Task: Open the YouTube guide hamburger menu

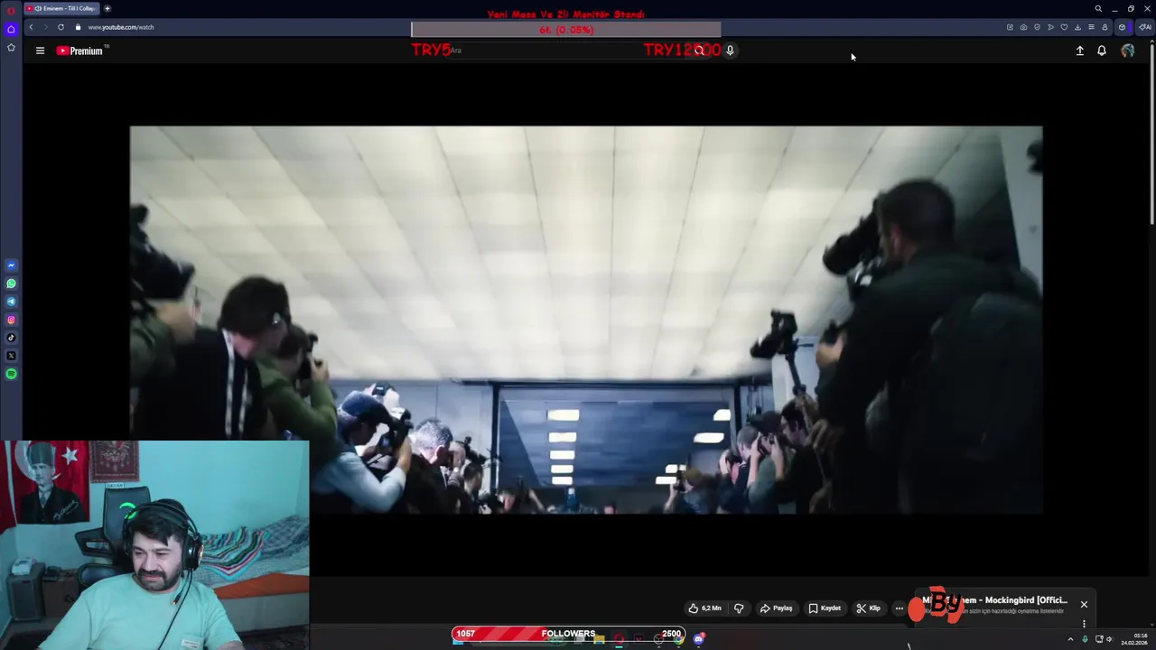Action: [x=40, y=51]
